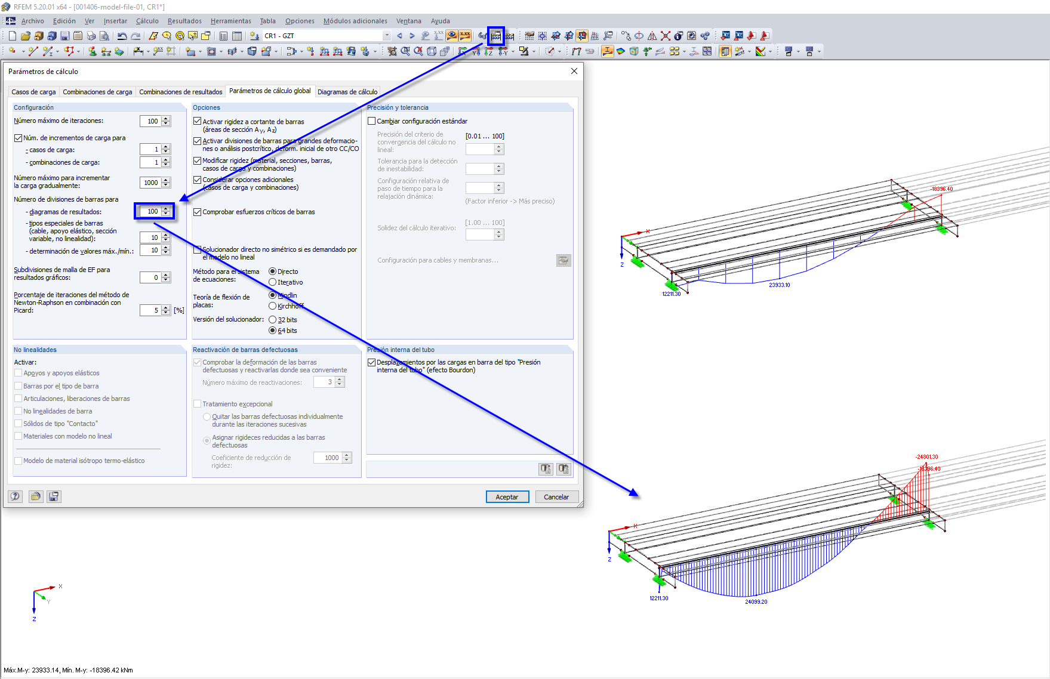This screenshot has height=679, width=1050.
Task: Open the 'Resultados' menu
Action: (x=184, y=21)
